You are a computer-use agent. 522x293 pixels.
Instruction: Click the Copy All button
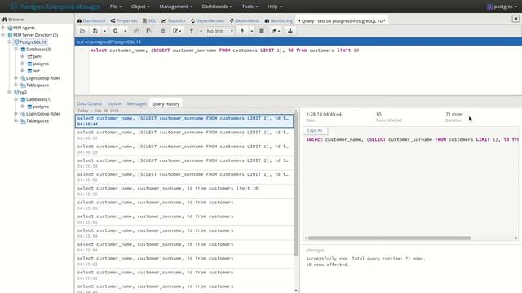315,130
